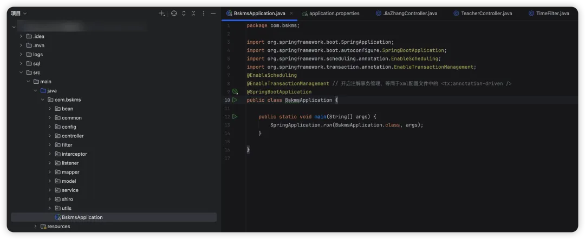Switch to the TimeFilter.java tab
This screenshot has height=239, width=585.
tap(549, 14)
